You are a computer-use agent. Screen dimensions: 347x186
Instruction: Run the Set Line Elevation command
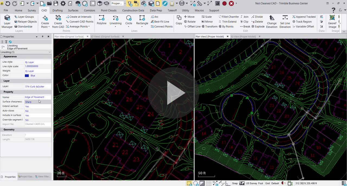pos(285,22)
